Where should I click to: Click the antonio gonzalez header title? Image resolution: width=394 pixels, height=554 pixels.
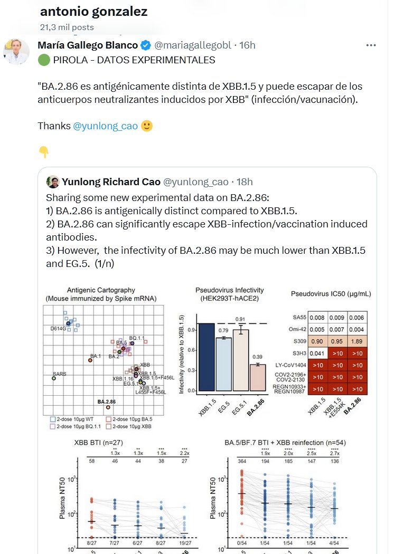click(x=94, y=12)
